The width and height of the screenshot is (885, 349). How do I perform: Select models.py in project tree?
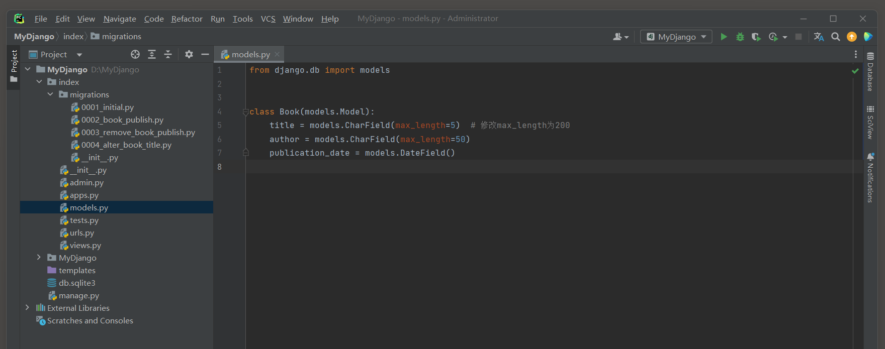coord(89,207)
